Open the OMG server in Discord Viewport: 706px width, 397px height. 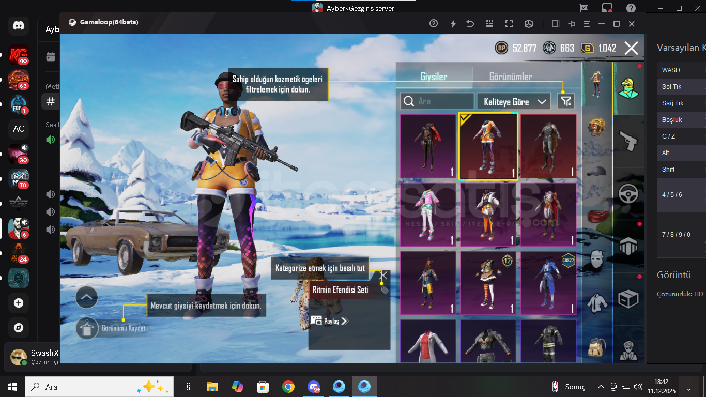pyautogui.click(x=19, y=79)
